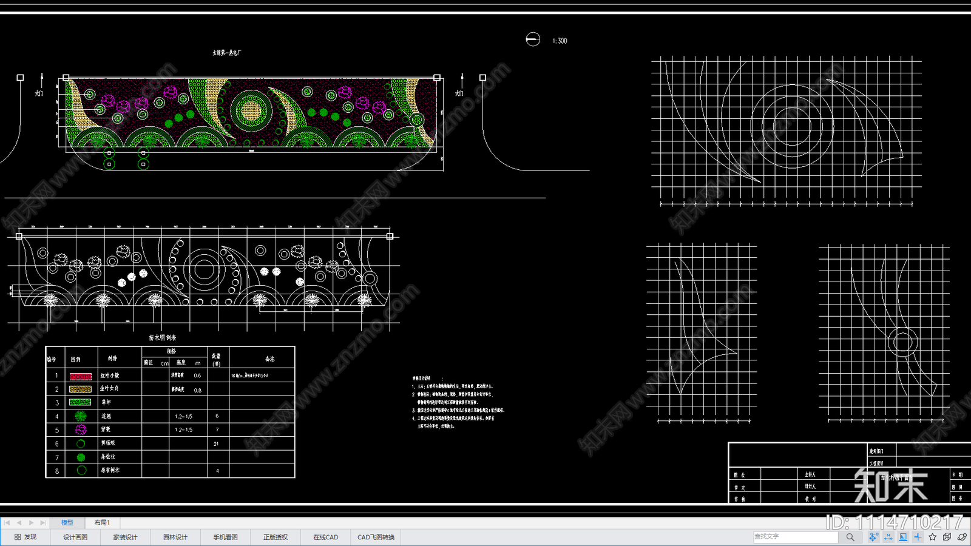Click the scale text 1:300
This screenshot has width=971, height=546.
[560, 41]
